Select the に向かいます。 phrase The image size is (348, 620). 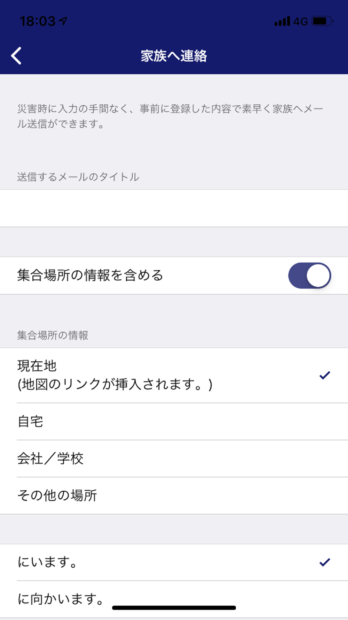coord(174,599)
